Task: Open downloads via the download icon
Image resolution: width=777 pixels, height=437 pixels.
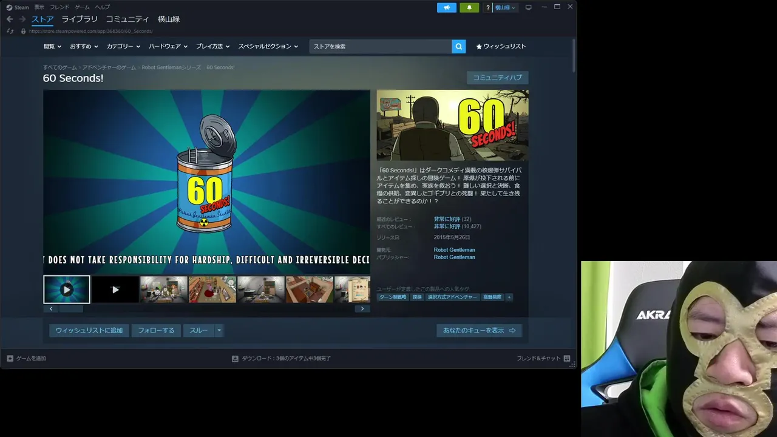Action: 235,358
